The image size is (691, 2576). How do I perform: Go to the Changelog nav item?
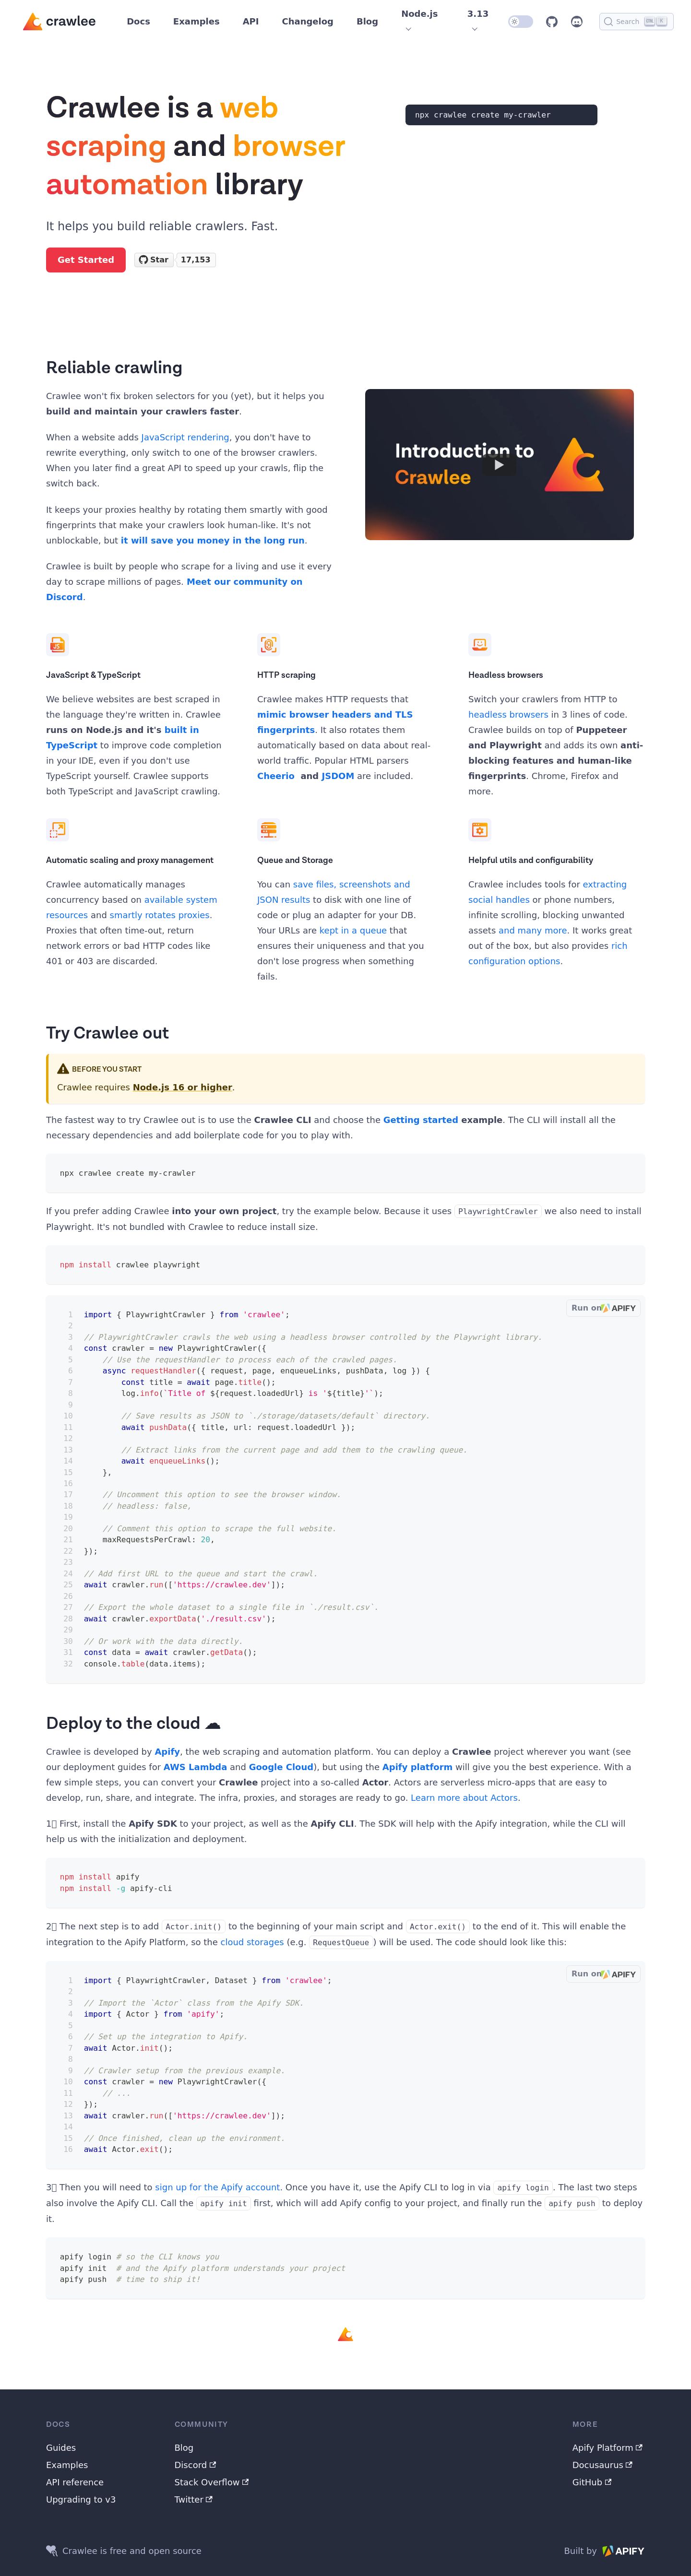pyautogui.click(x=307, y=21)
